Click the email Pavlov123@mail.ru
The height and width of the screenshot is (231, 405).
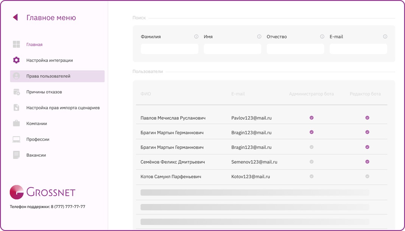coord(251,118)
